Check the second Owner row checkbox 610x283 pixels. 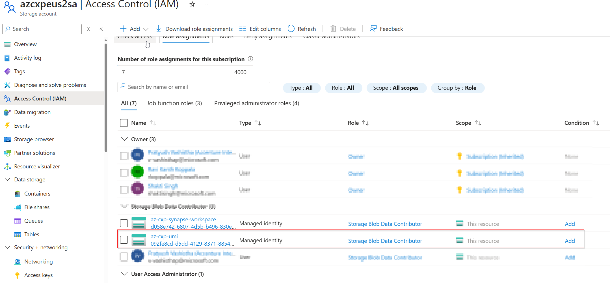124,173
